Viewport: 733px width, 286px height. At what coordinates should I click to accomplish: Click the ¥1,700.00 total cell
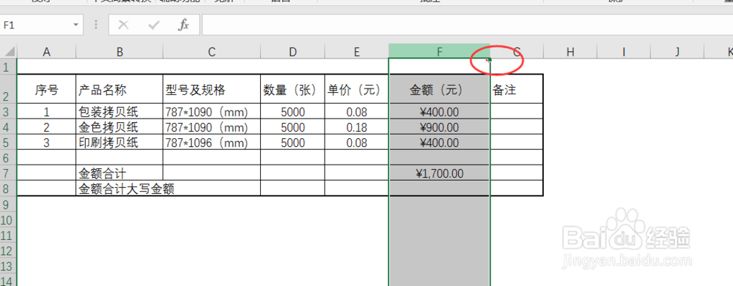click(x=439, y=173)
